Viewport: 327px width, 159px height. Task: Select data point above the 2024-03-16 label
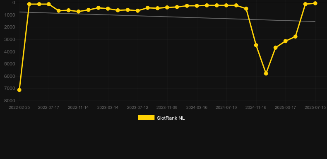click(197, 6)
